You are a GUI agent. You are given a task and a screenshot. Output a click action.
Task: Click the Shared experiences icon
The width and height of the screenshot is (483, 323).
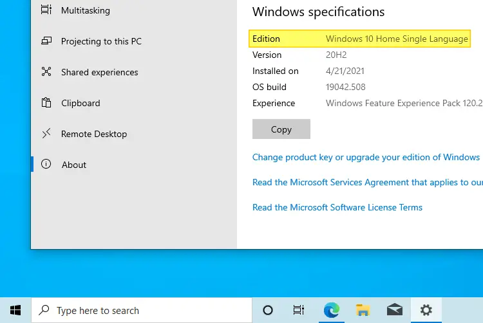click(x=46, y=71)
